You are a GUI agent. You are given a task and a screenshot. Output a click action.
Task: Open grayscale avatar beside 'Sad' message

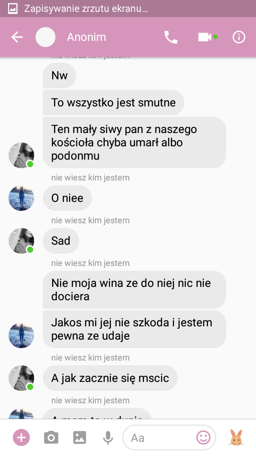point(21,241)
